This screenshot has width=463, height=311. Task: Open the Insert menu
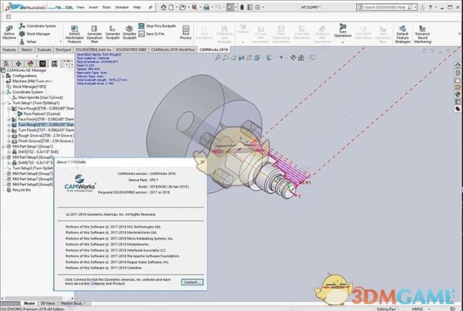tap(93, 7)
